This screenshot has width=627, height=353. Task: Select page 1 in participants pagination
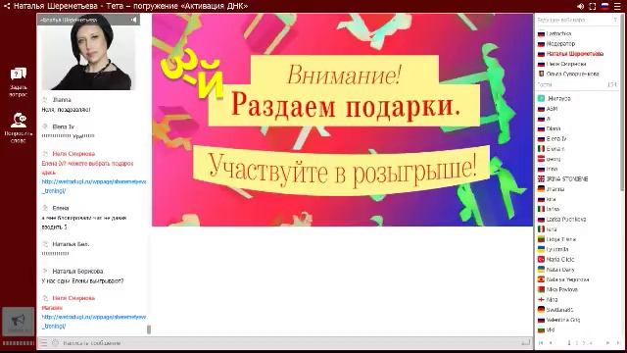pos(569,343)
